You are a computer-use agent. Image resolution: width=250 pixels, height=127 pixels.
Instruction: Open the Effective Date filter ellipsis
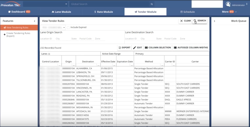114,65
